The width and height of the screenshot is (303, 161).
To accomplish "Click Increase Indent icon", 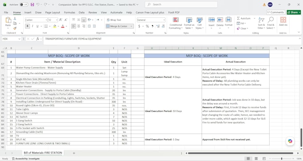I will 94,26.
